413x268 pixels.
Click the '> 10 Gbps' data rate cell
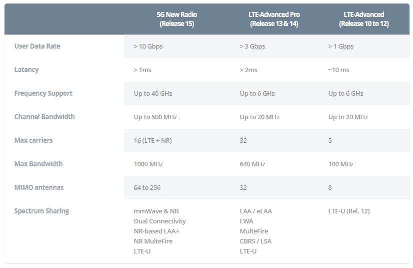(x=148, y=46)
